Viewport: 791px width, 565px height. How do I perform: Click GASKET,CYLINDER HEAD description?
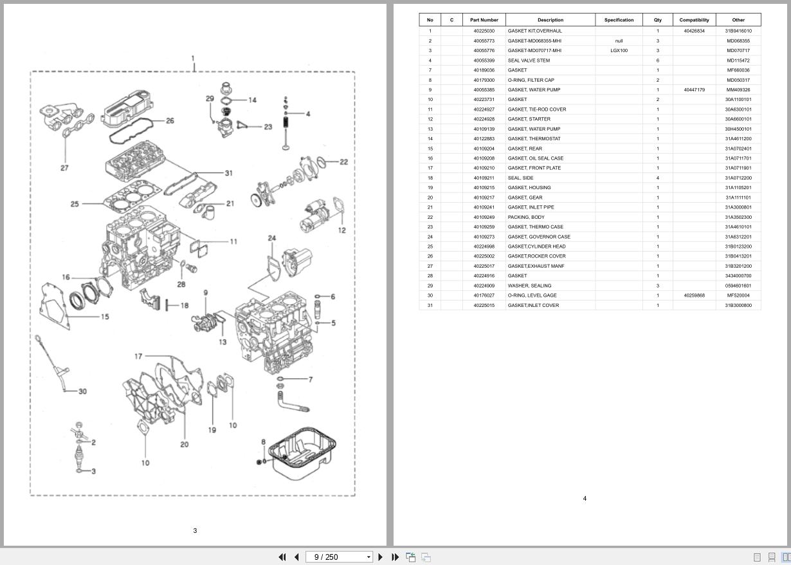[537, 246]
